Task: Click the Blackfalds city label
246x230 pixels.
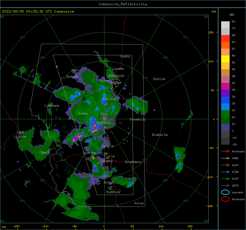Action: click(x=116, y=76)
